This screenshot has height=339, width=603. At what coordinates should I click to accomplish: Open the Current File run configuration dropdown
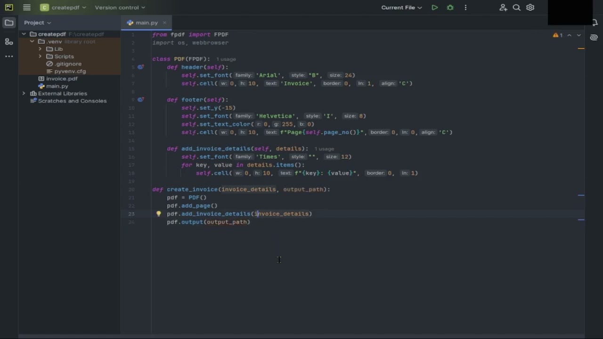(402, 8)
